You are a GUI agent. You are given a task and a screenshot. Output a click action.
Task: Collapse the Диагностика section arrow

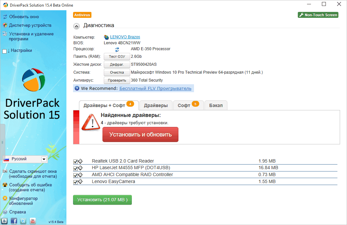click(76, 26)
